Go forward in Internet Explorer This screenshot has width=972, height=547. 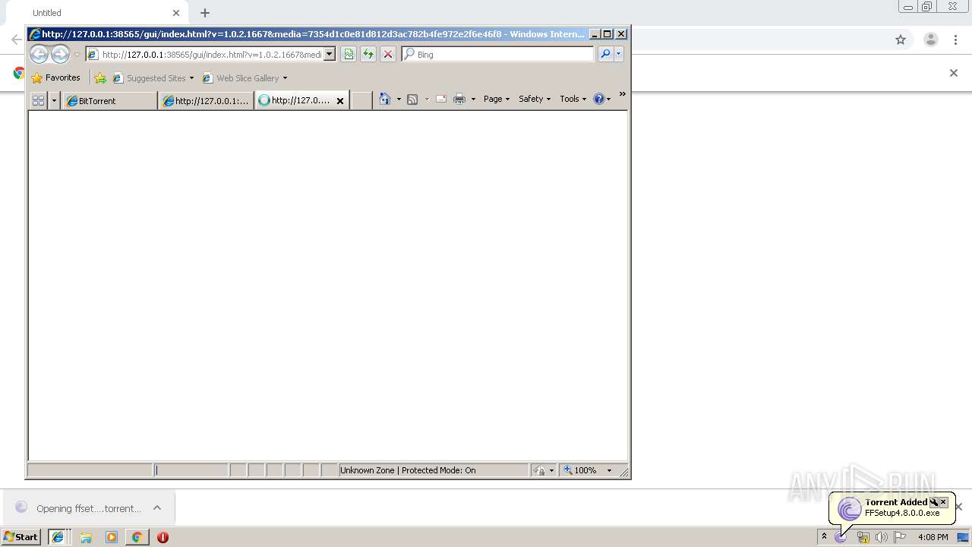[60, 54]
